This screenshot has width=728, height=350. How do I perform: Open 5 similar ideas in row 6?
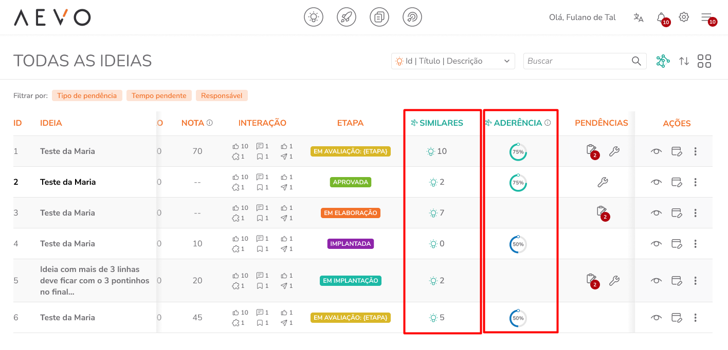(x=437, y=318)
